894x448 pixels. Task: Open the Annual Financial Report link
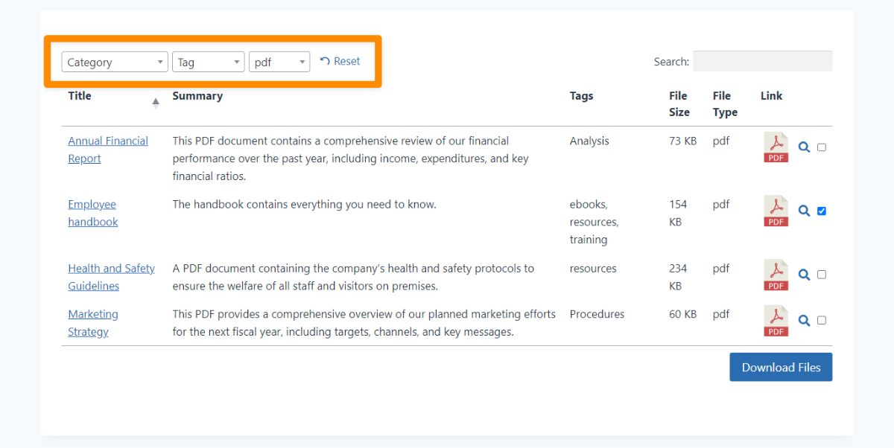(x=108, y=150)
